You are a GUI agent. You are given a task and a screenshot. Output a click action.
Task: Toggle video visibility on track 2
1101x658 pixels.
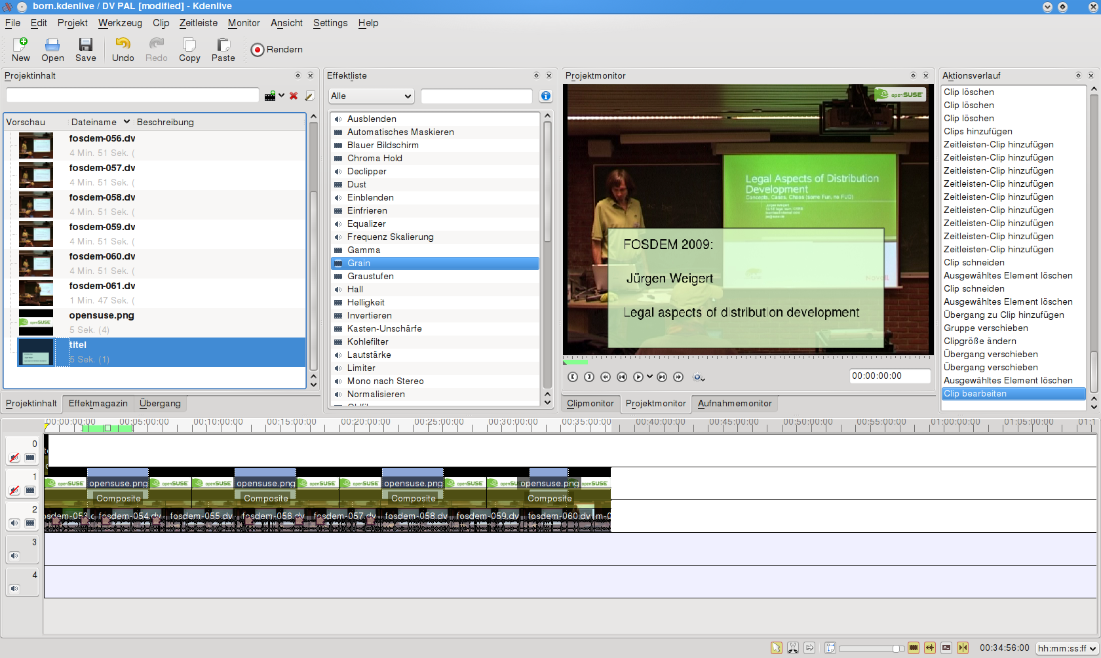pyautogui.click(x=30, y=523)
